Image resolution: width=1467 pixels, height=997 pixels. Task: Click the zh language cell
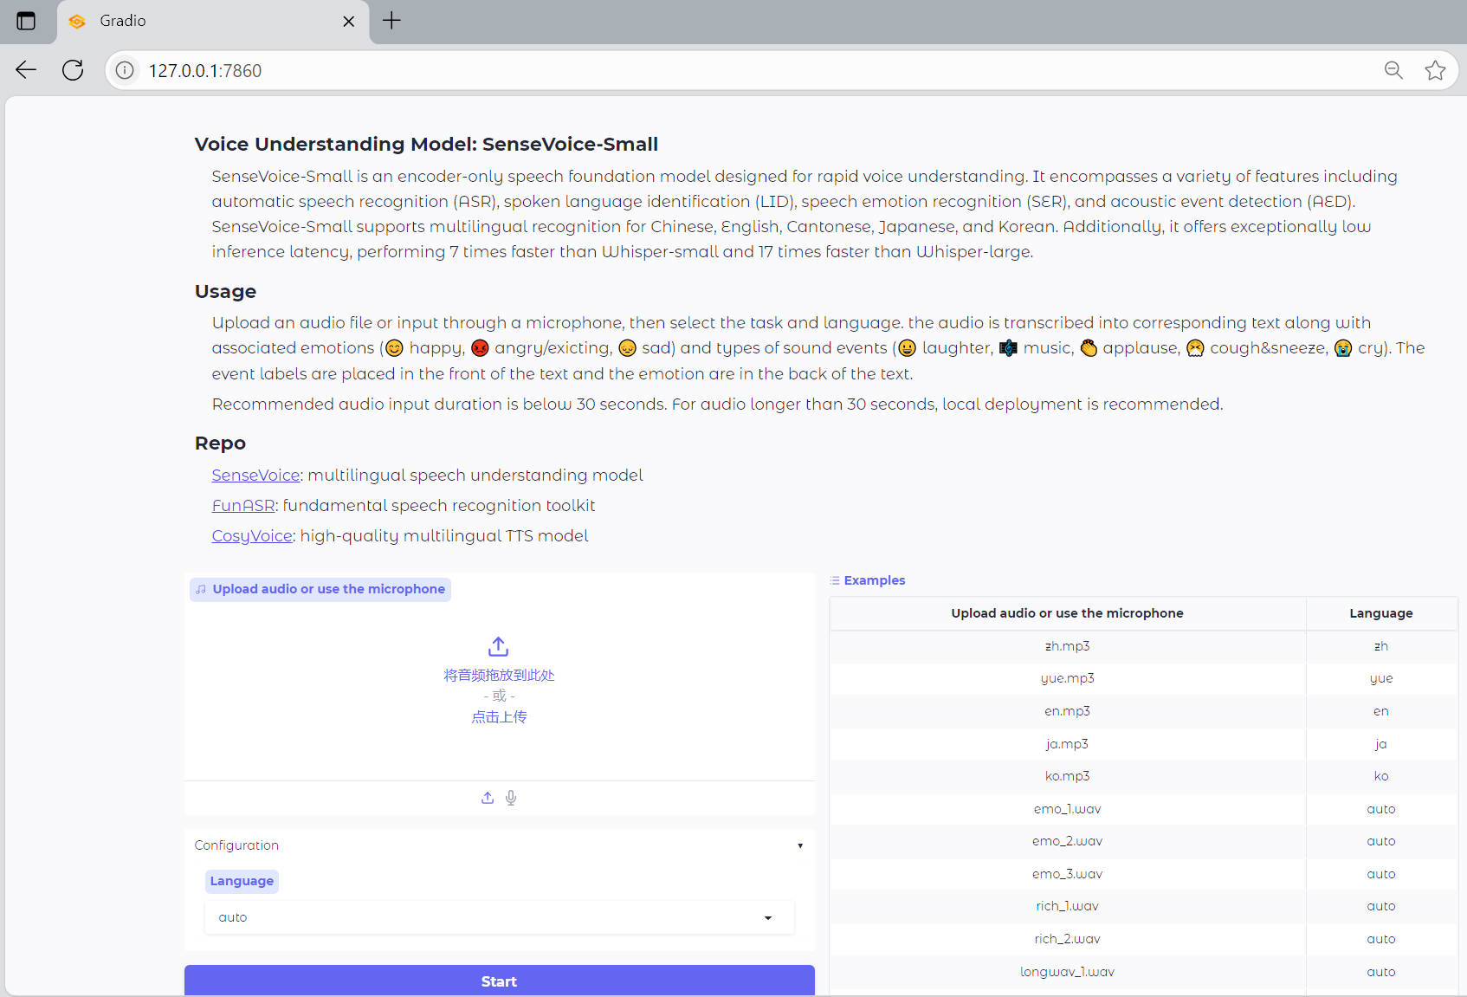[x=1381, y=646]
